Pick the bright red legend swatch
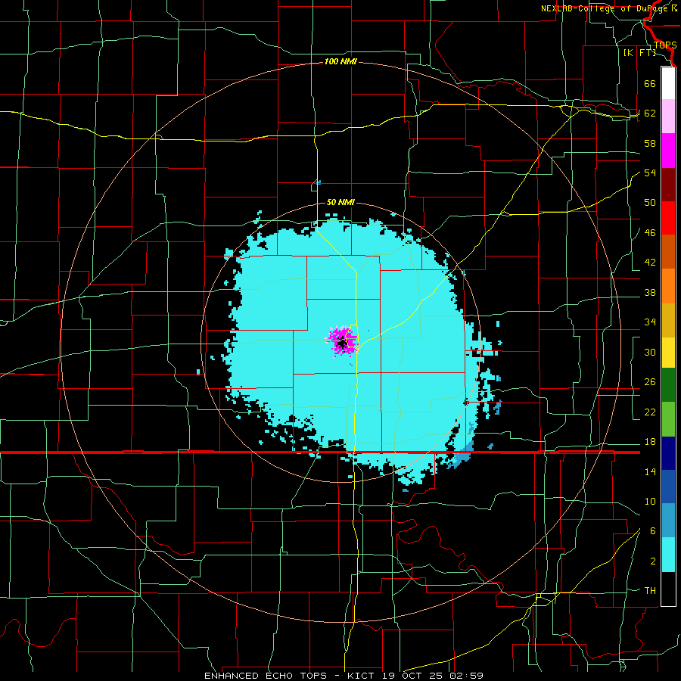This screenshot has height=681, width=681. coord(668,218)
